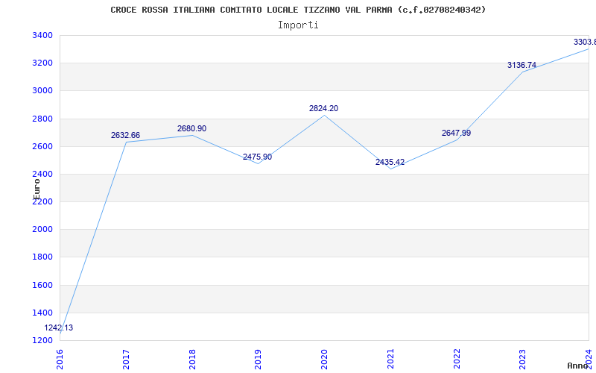Select data label 2824.20
This screenshot has height=373, width=596.
tap(323, 108)
